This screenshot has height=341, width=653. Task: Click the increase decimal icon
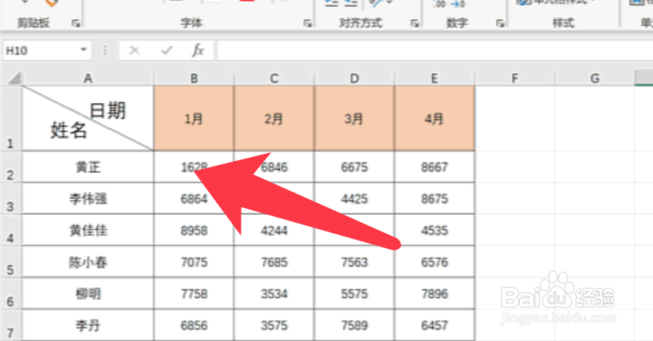click(x=440, y=4)
